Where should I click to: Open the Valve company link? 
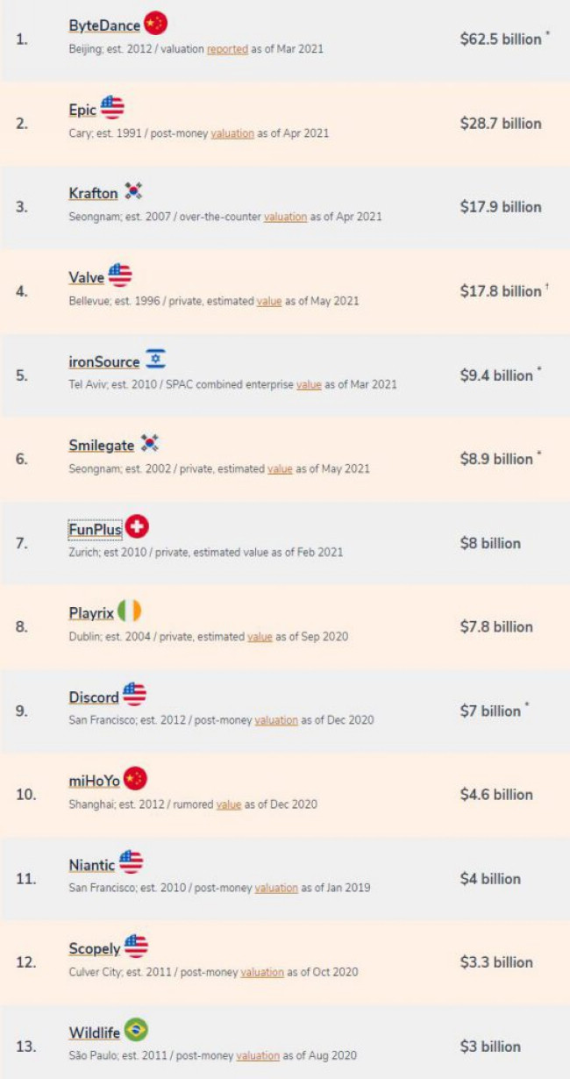[x=87, y=277]
